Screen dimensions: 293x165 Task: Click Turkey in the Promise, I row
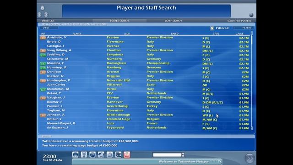[152, 106]
